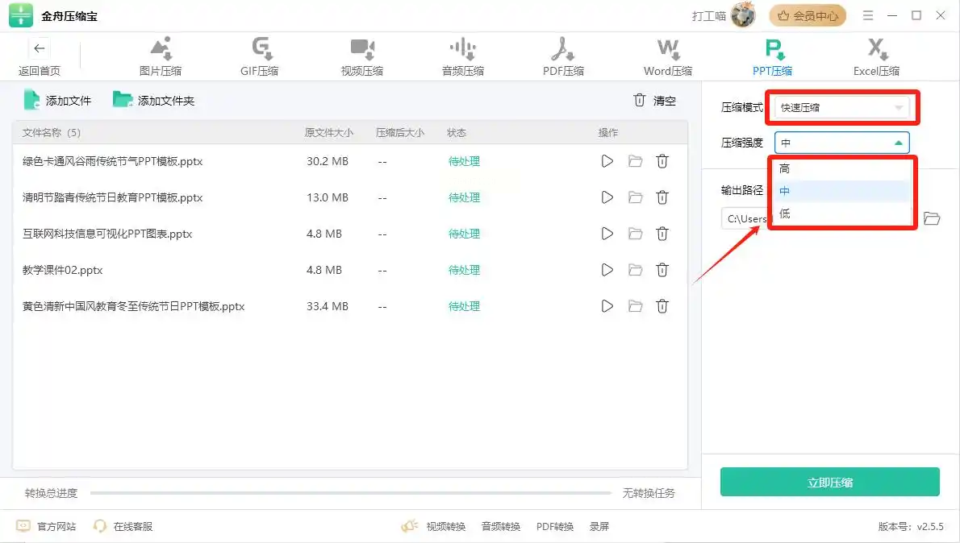Open 音频转换 link in footer
Image resolution: width=960 pixels, height=543 pixels.
point(501,527)
